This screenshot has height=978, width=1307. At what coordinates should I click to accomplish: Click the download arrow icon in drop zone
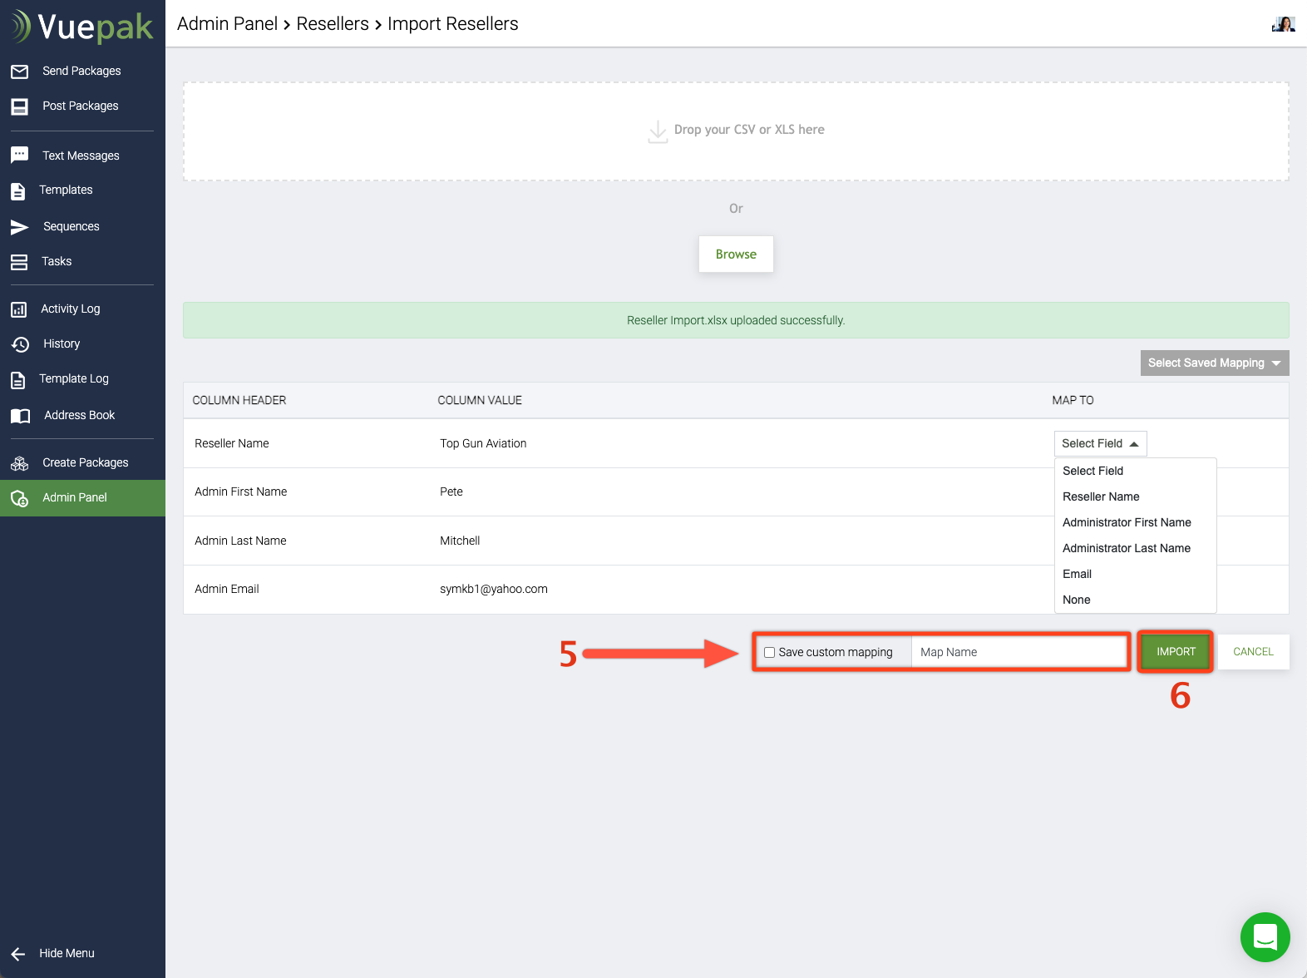coord(658,131)
